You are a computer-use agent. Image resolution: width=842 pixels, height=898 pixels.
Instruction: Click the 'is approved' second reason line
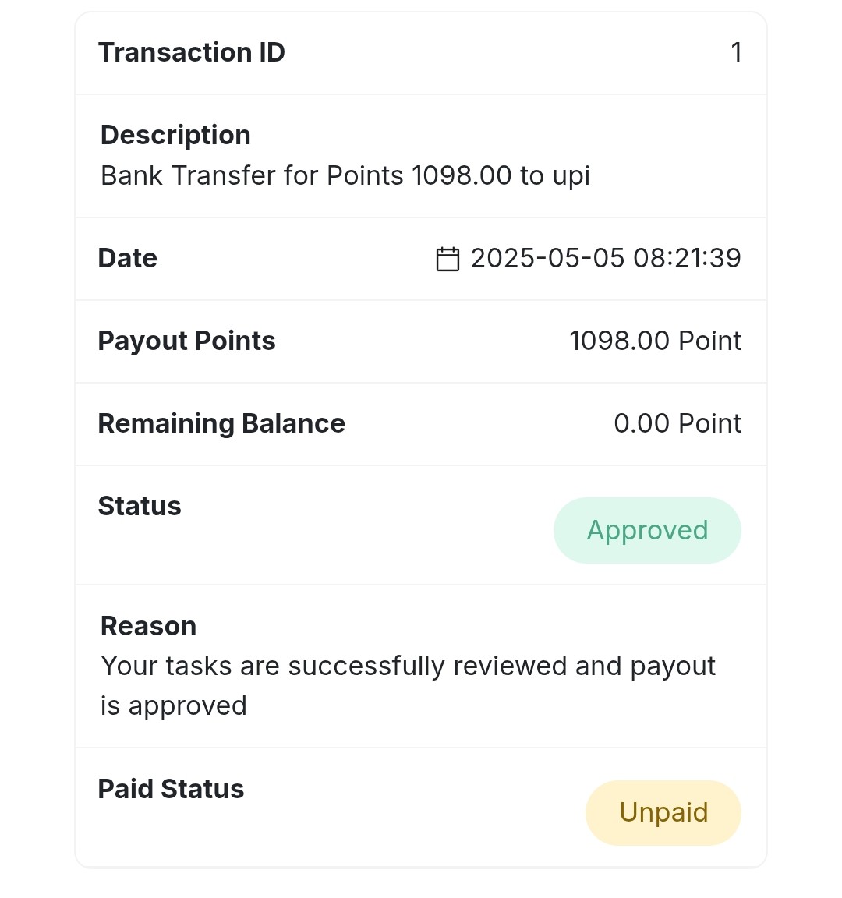[x=174, y=706]
